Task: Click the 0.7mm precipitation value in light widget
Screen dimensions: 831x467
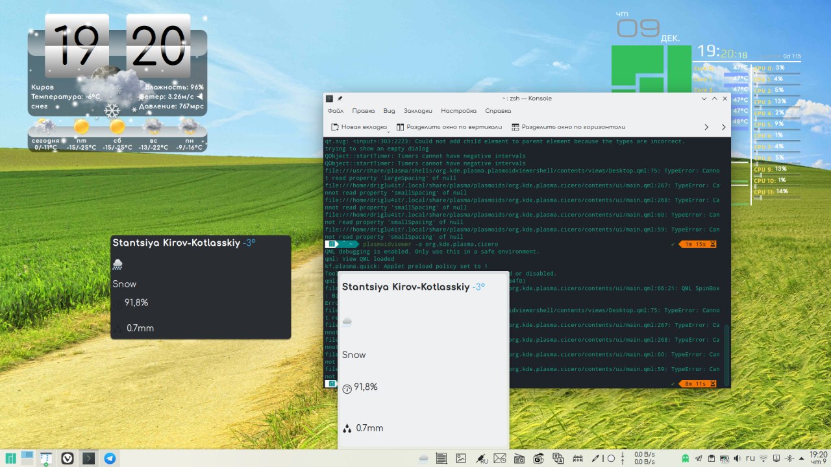Action: tap(369, 428)
